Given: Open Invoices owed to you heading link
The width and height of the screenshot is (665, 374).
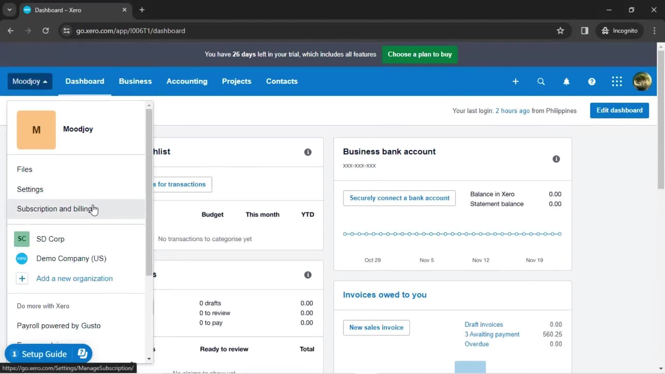Looking at the screenshot, I should pyautogui.click(x=384, y=295).
